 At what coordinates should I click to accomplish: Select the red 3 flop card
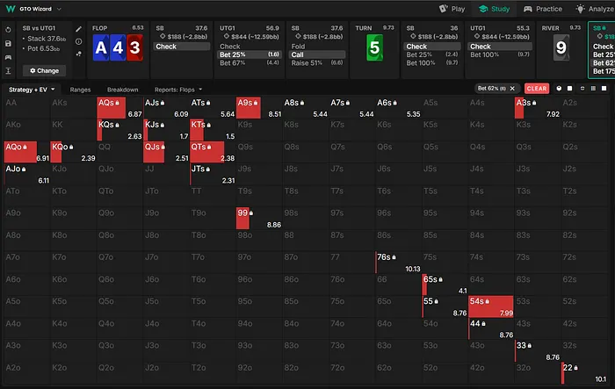tap(134, 47)
